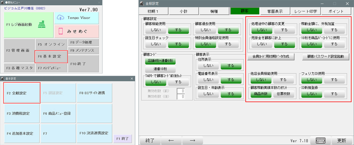
Task: Click 会員カード用初期データ作成 button
Action: click(271, 56)
